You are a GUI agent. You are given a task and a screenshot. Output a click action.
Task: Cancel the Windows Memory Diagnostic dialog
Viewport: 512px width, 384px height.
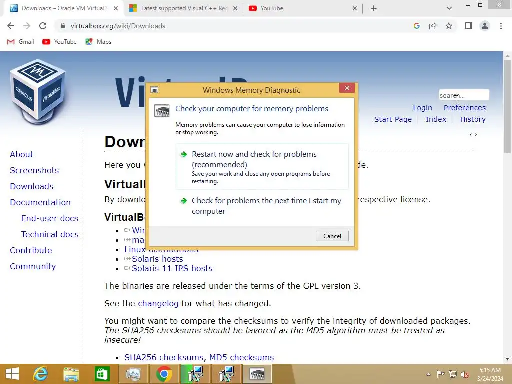point(332,236)
